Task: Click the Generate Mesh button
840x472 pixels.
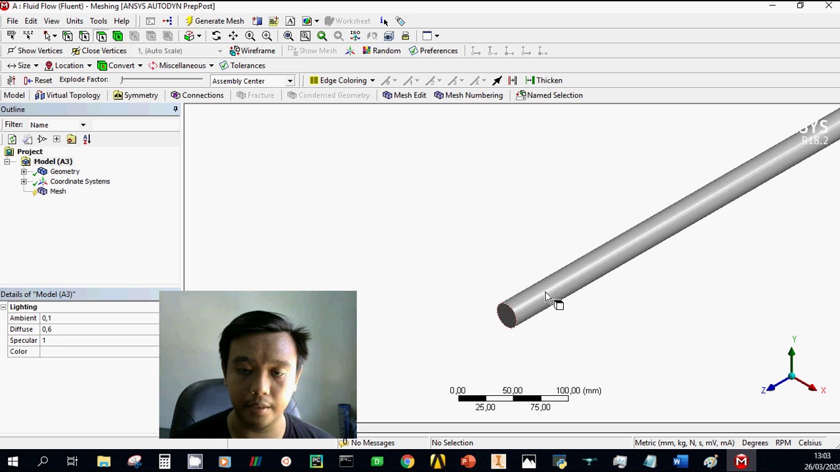Action: [x=214, y=21]
